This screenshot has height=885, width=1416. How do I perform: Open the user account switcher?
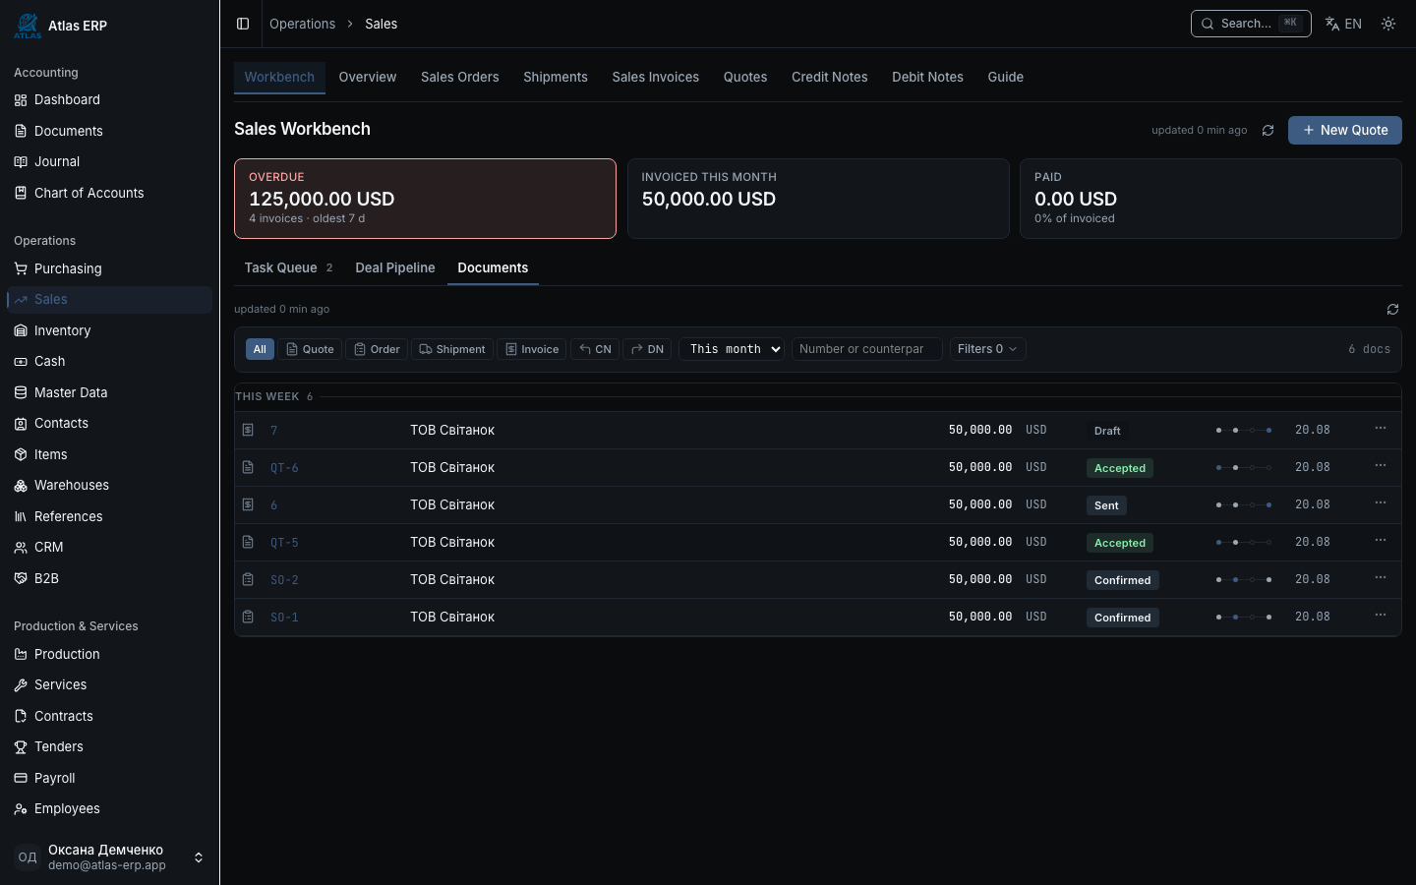(109, 857)
